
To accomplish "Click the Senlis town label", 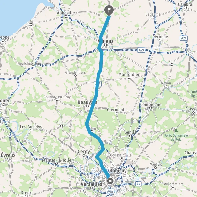I will click(130, 132).
